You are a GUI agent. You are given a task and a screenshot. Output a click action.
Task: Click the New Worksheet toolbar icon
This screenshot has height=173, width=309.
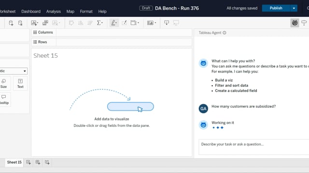34,23
